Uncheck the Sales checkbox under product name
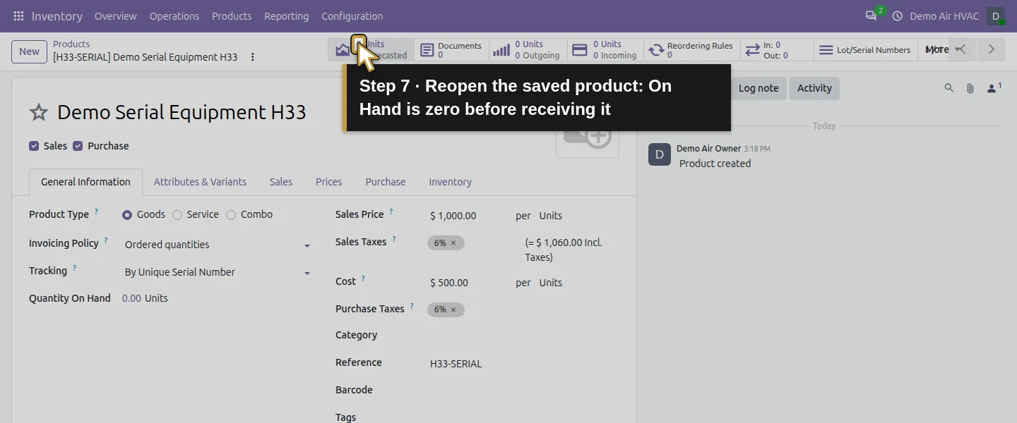 click(34, 146)
